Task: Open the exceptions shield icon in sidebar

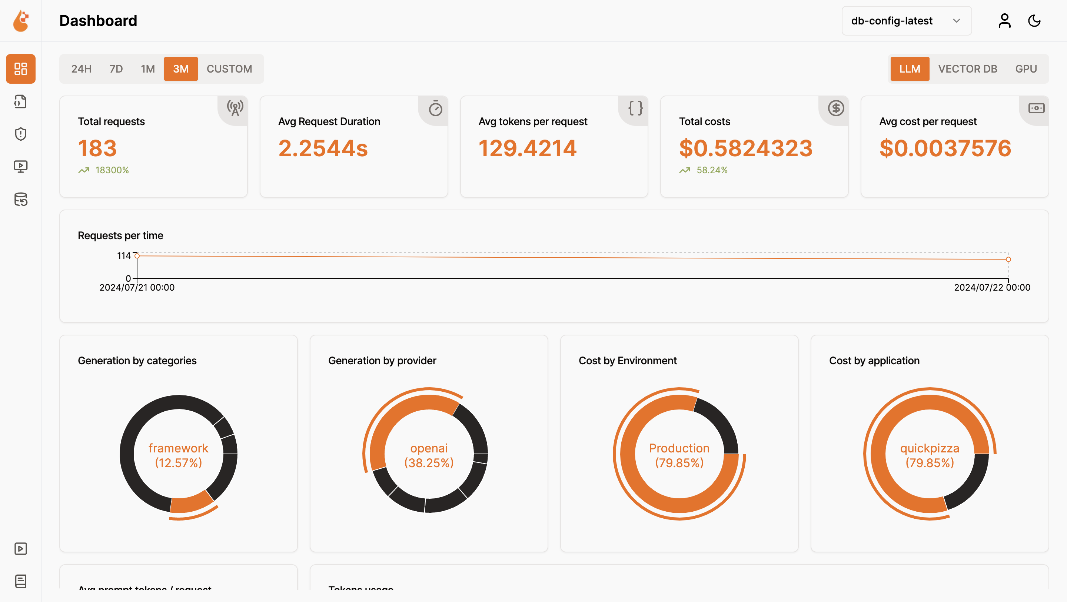Action: pos(20,134)
